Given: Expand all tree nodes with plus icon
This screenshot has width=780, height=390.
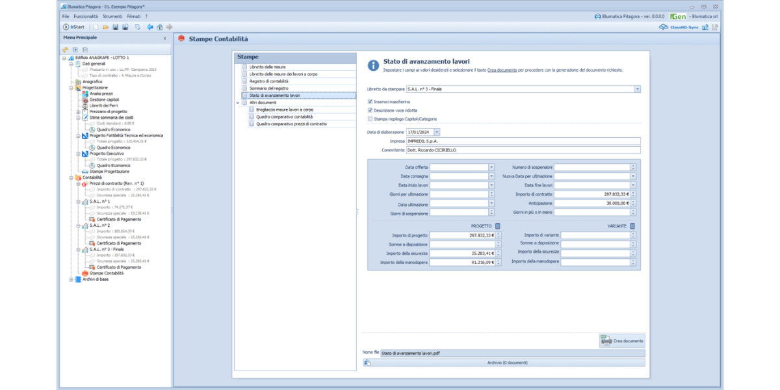Looking at the screenshot, I should (x=75, y=49).
